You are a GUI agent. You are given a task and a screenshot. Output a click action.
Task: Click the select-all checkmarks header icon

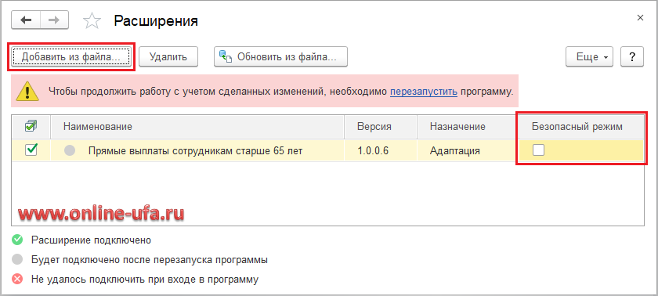click(31, 126)
